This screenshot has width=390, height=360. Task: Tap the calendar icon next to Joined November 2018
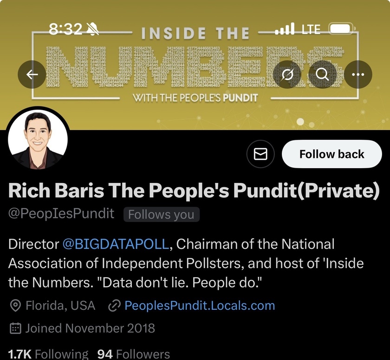tap(16, 328)
